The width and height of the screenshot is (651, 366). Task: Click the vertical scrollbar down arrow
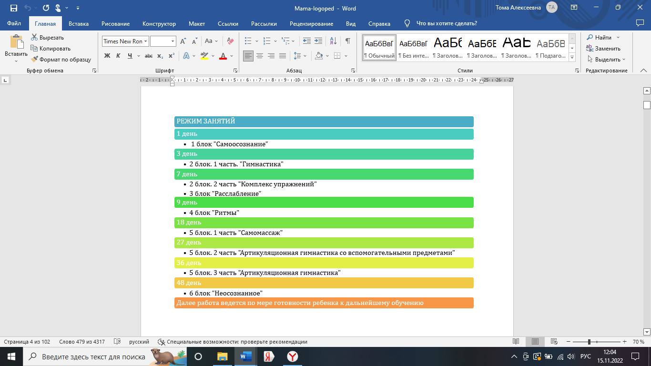647,332
